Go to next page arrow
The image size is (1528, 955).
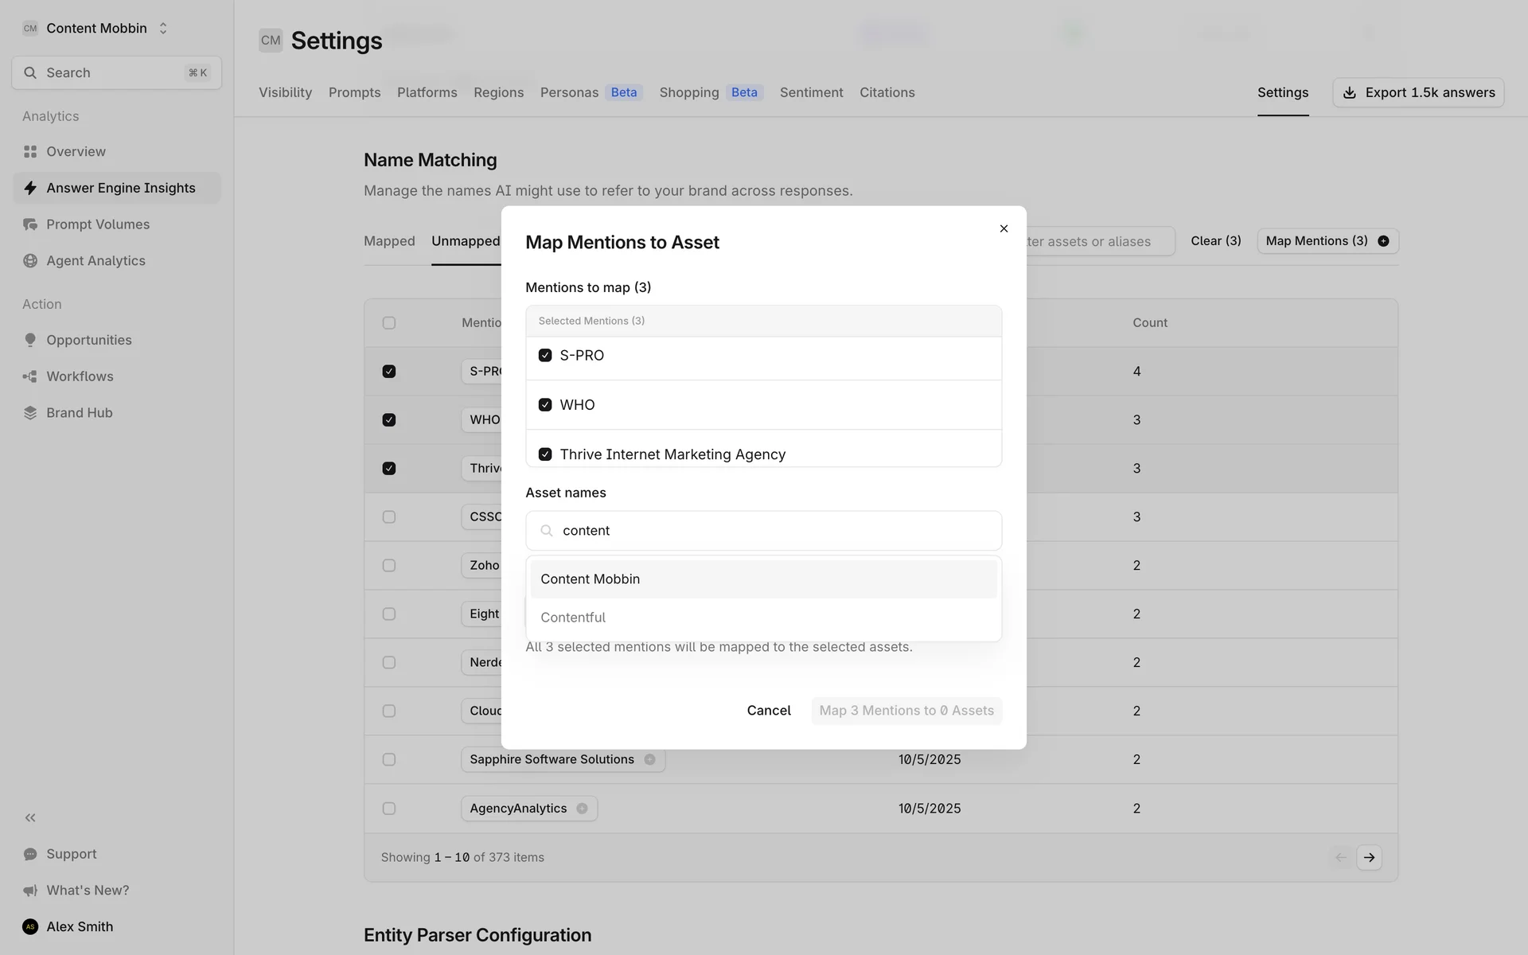[1369, 857]
